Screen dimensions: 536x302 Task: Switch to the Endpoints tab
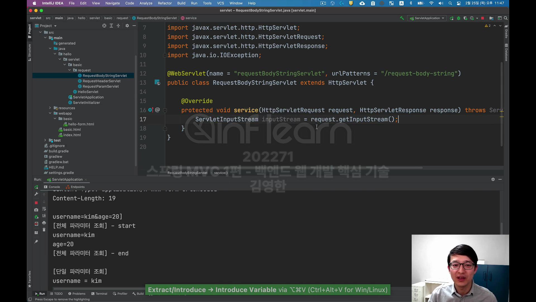pos(75,187)
